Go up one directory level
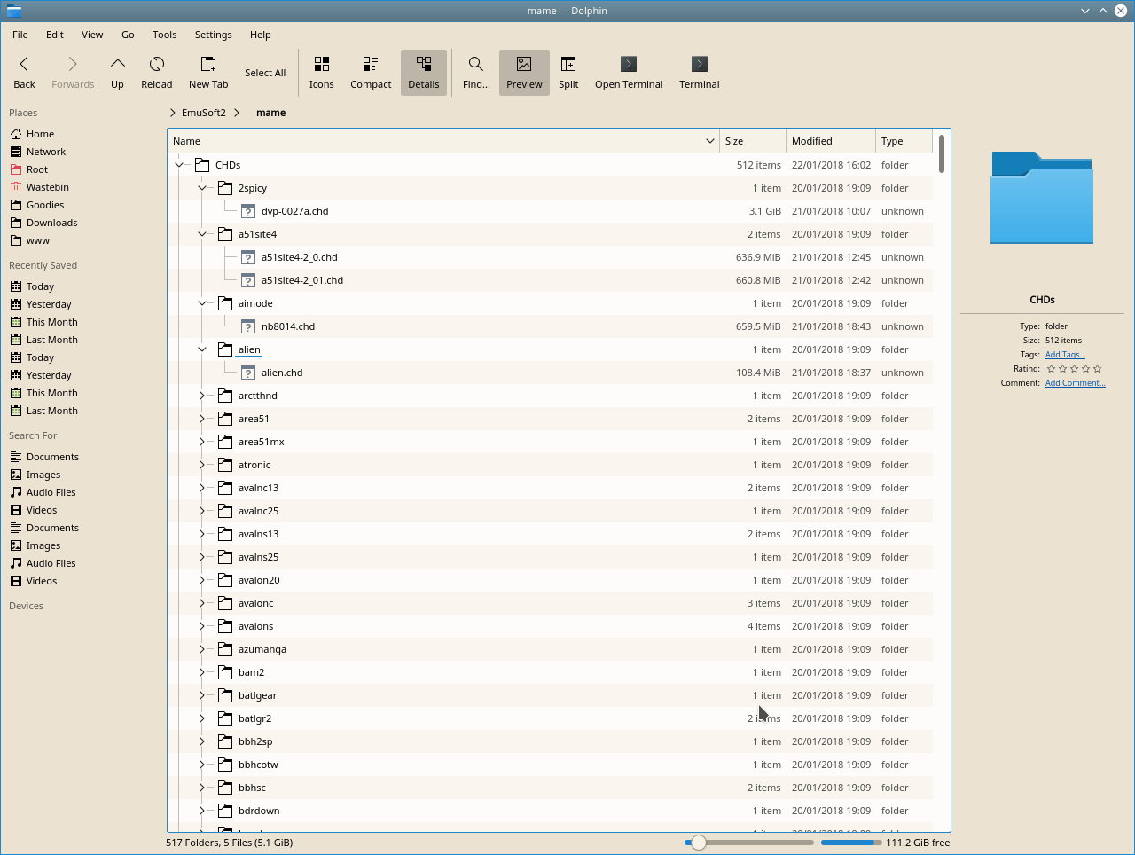Screen dimensions: 1135x855 click(117, 71)
